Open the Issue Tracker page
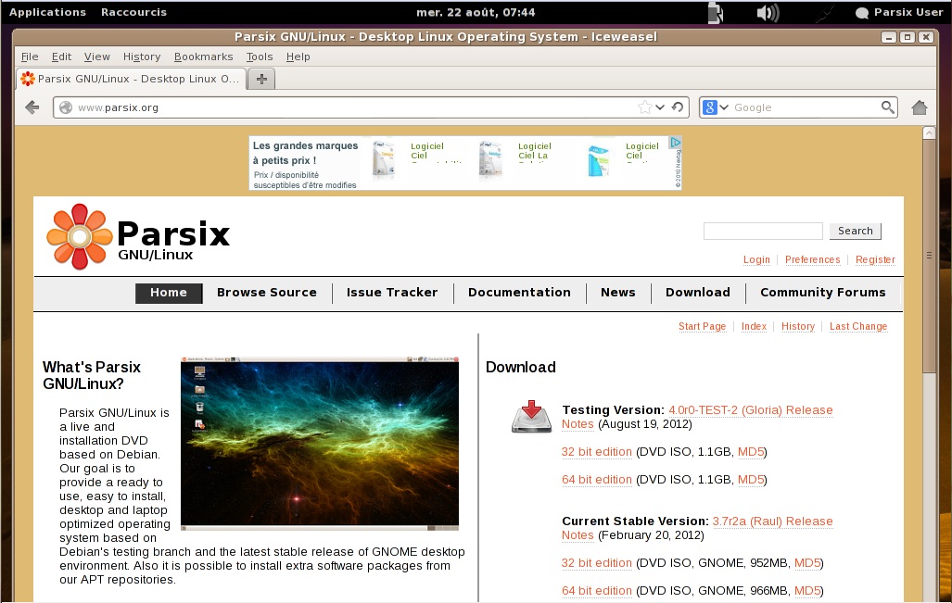Screen dimensions: 952x603 [392, 293]
